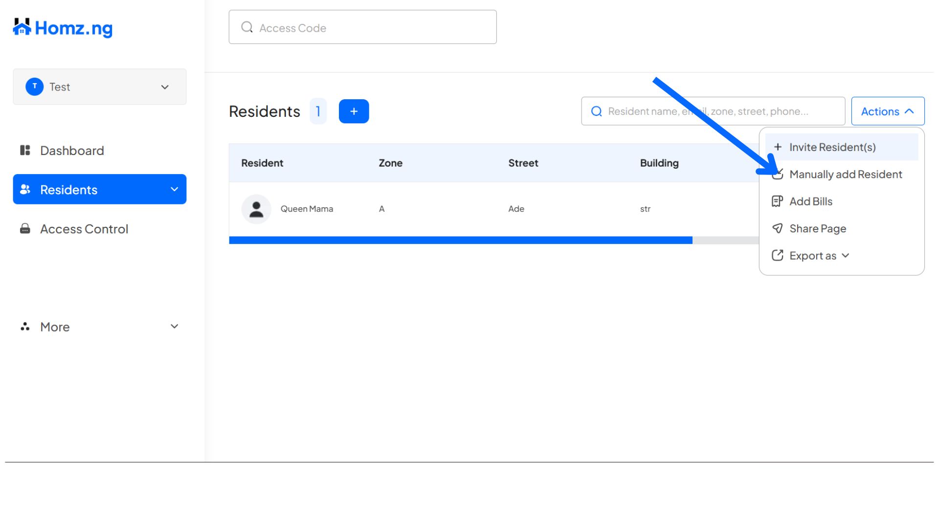Image resolution: width=939 pixels, height=528 pixels.
Task: Click the Access Control lock icon
Action: tap(25, 229)
